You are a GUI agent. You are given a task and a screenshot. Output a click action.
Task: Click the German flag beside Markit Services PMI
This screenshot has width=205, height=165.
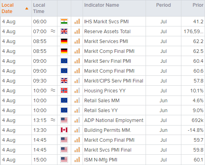coord(64,41)
